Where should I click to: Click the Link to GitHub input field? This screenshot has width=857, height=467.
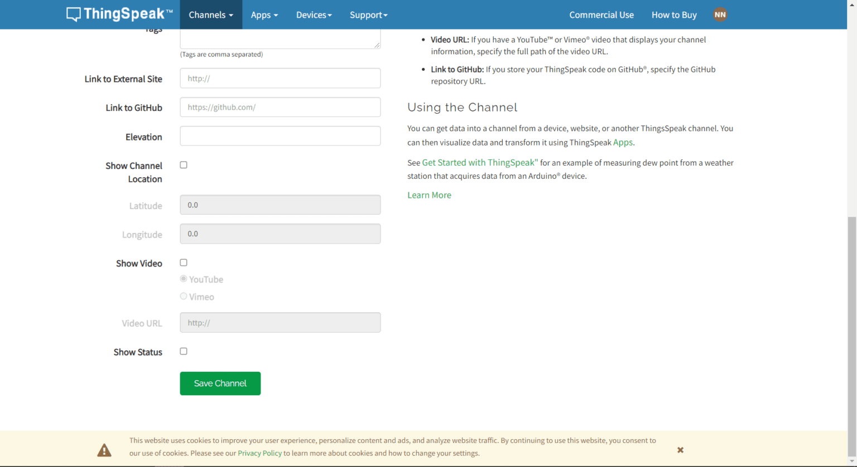(x=280, y=107)
